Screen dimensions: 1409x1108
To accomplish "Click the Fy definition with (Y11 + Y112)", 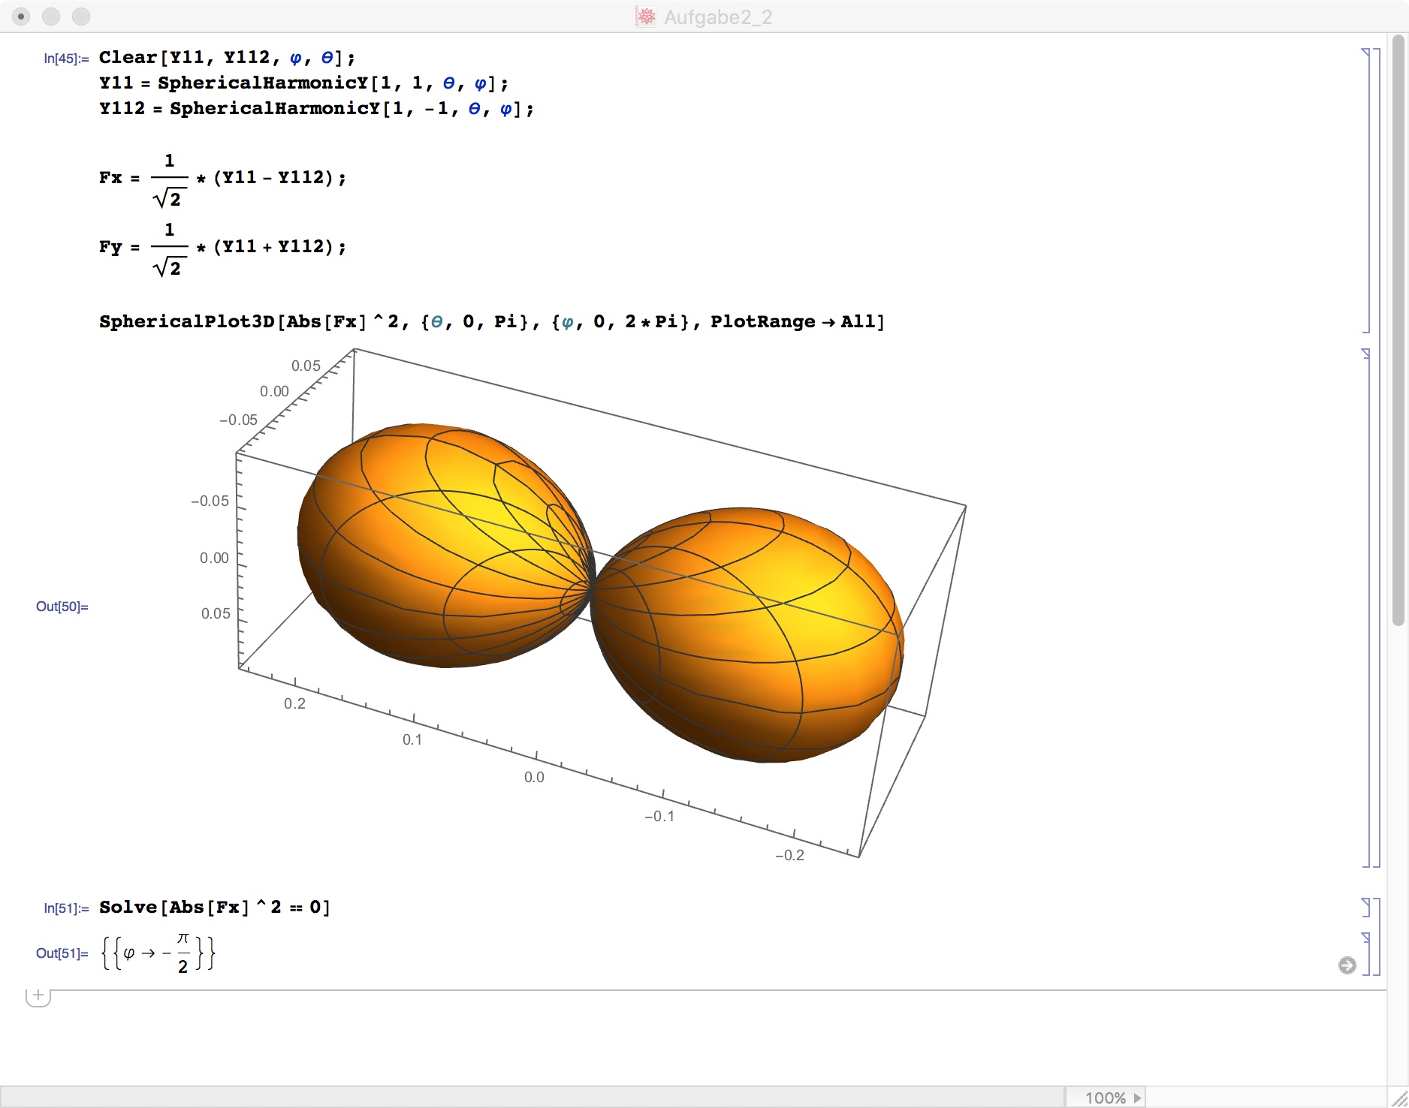I will tap(222, 248).
